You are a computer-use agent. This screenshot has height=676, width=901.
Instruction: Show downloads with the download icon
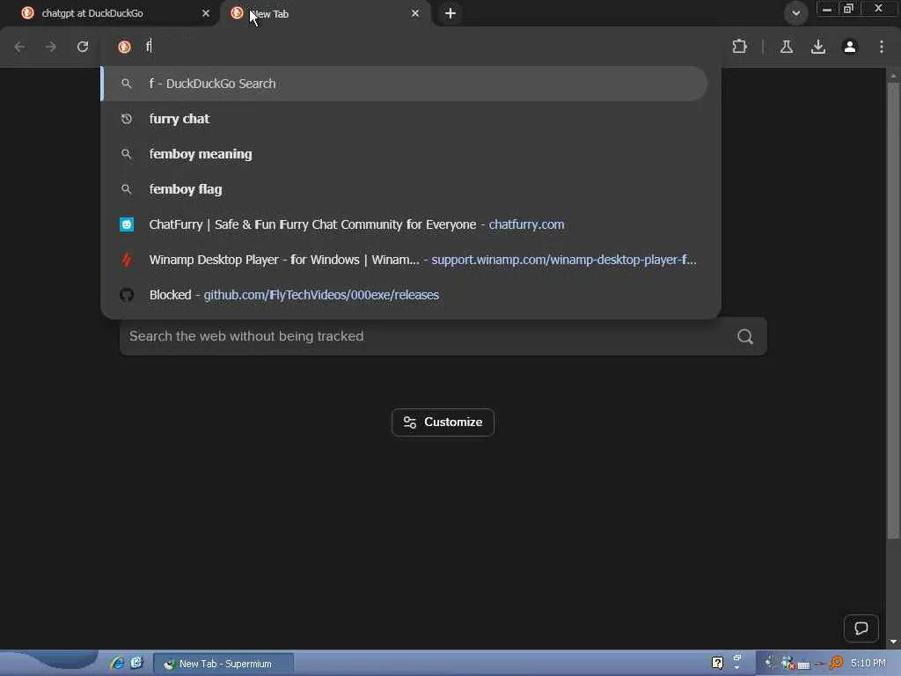pyautogui.click(x=817, y=47)
